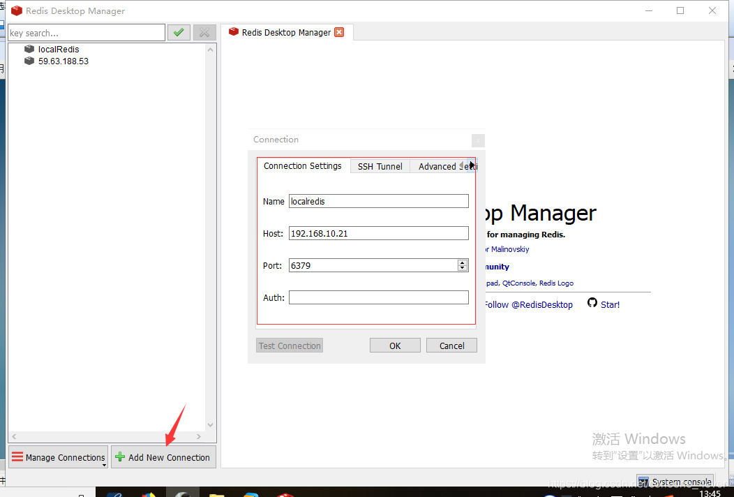Screen dimensions: 734x497
Task: Switch to the Redis Desktop Manager tab
Action: coord(287,32)
